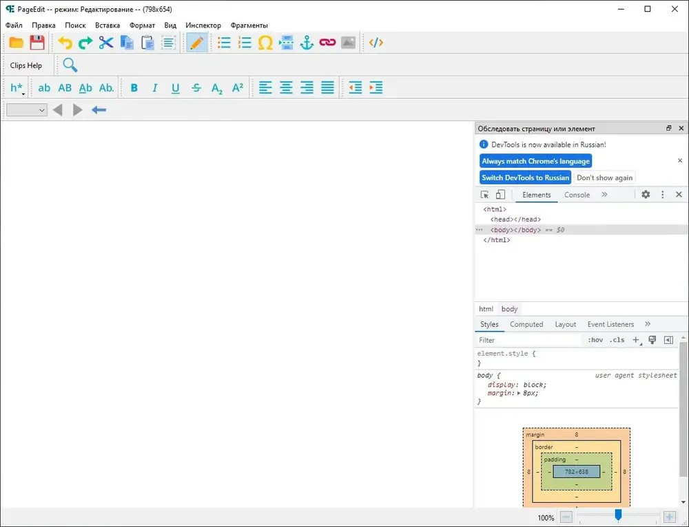Click Don't show again button

pyautogui.click(x=605, y=178)
